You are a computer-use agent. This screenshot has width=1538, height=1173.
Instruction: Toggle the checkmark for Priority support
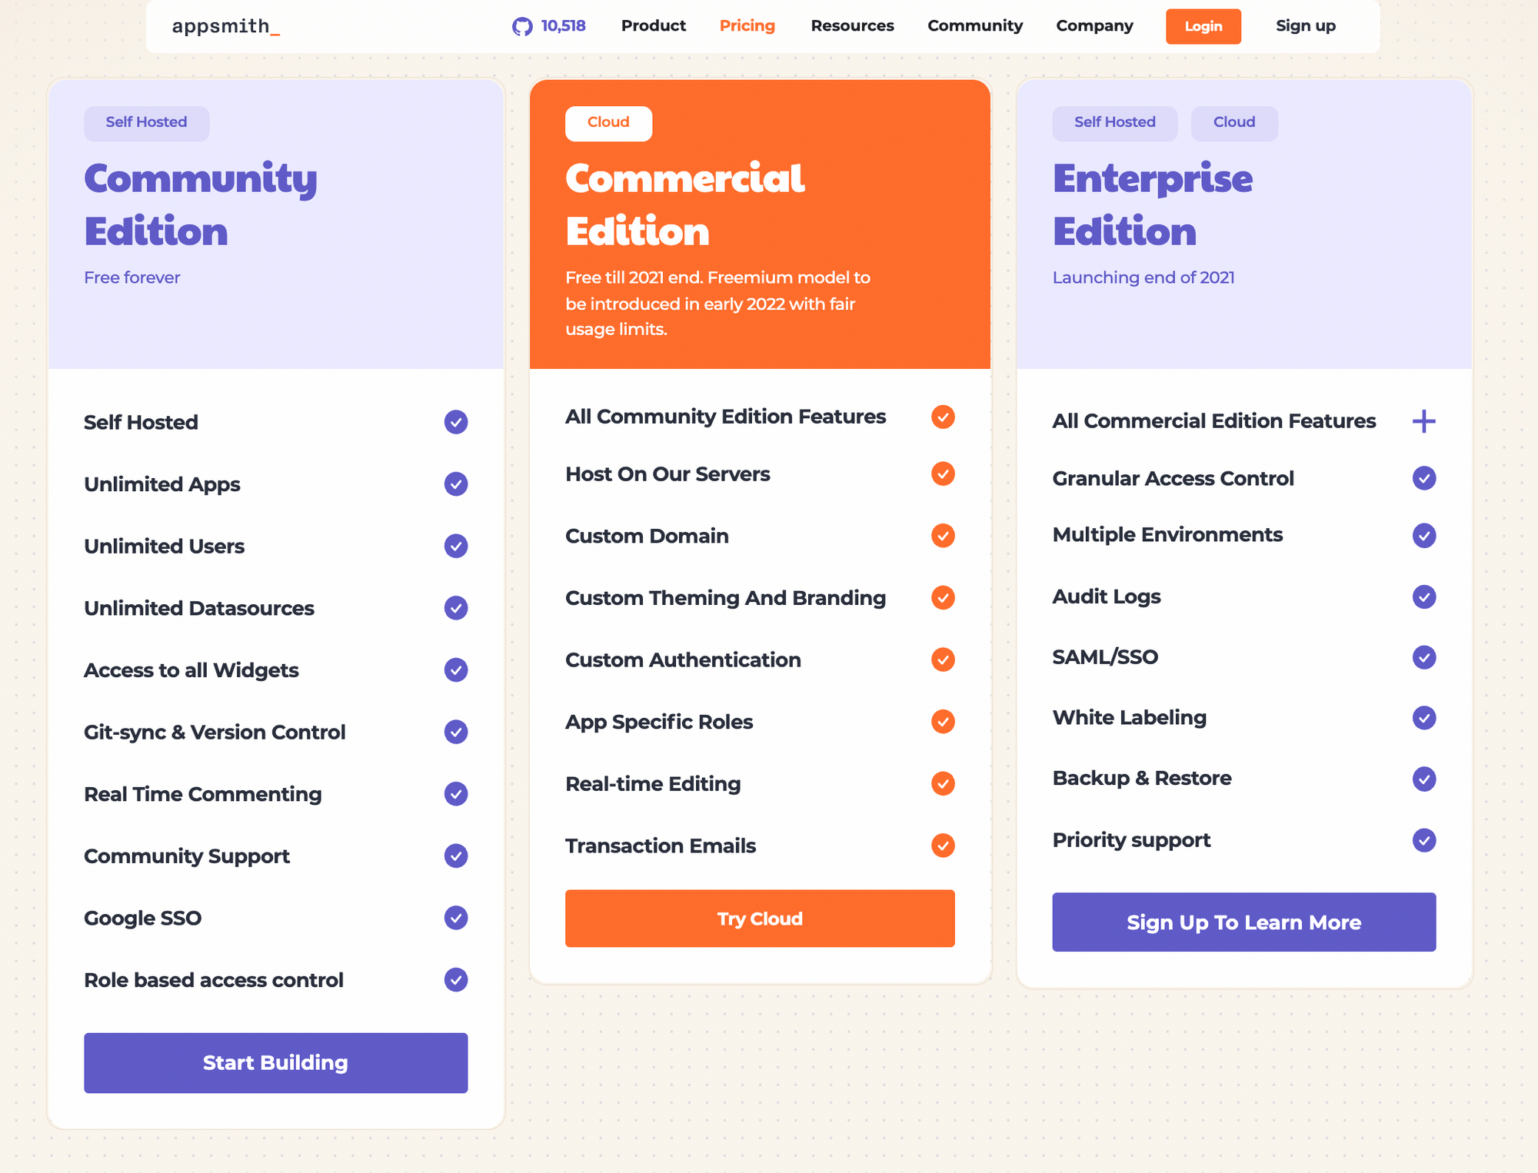(x=1424, y=840)
